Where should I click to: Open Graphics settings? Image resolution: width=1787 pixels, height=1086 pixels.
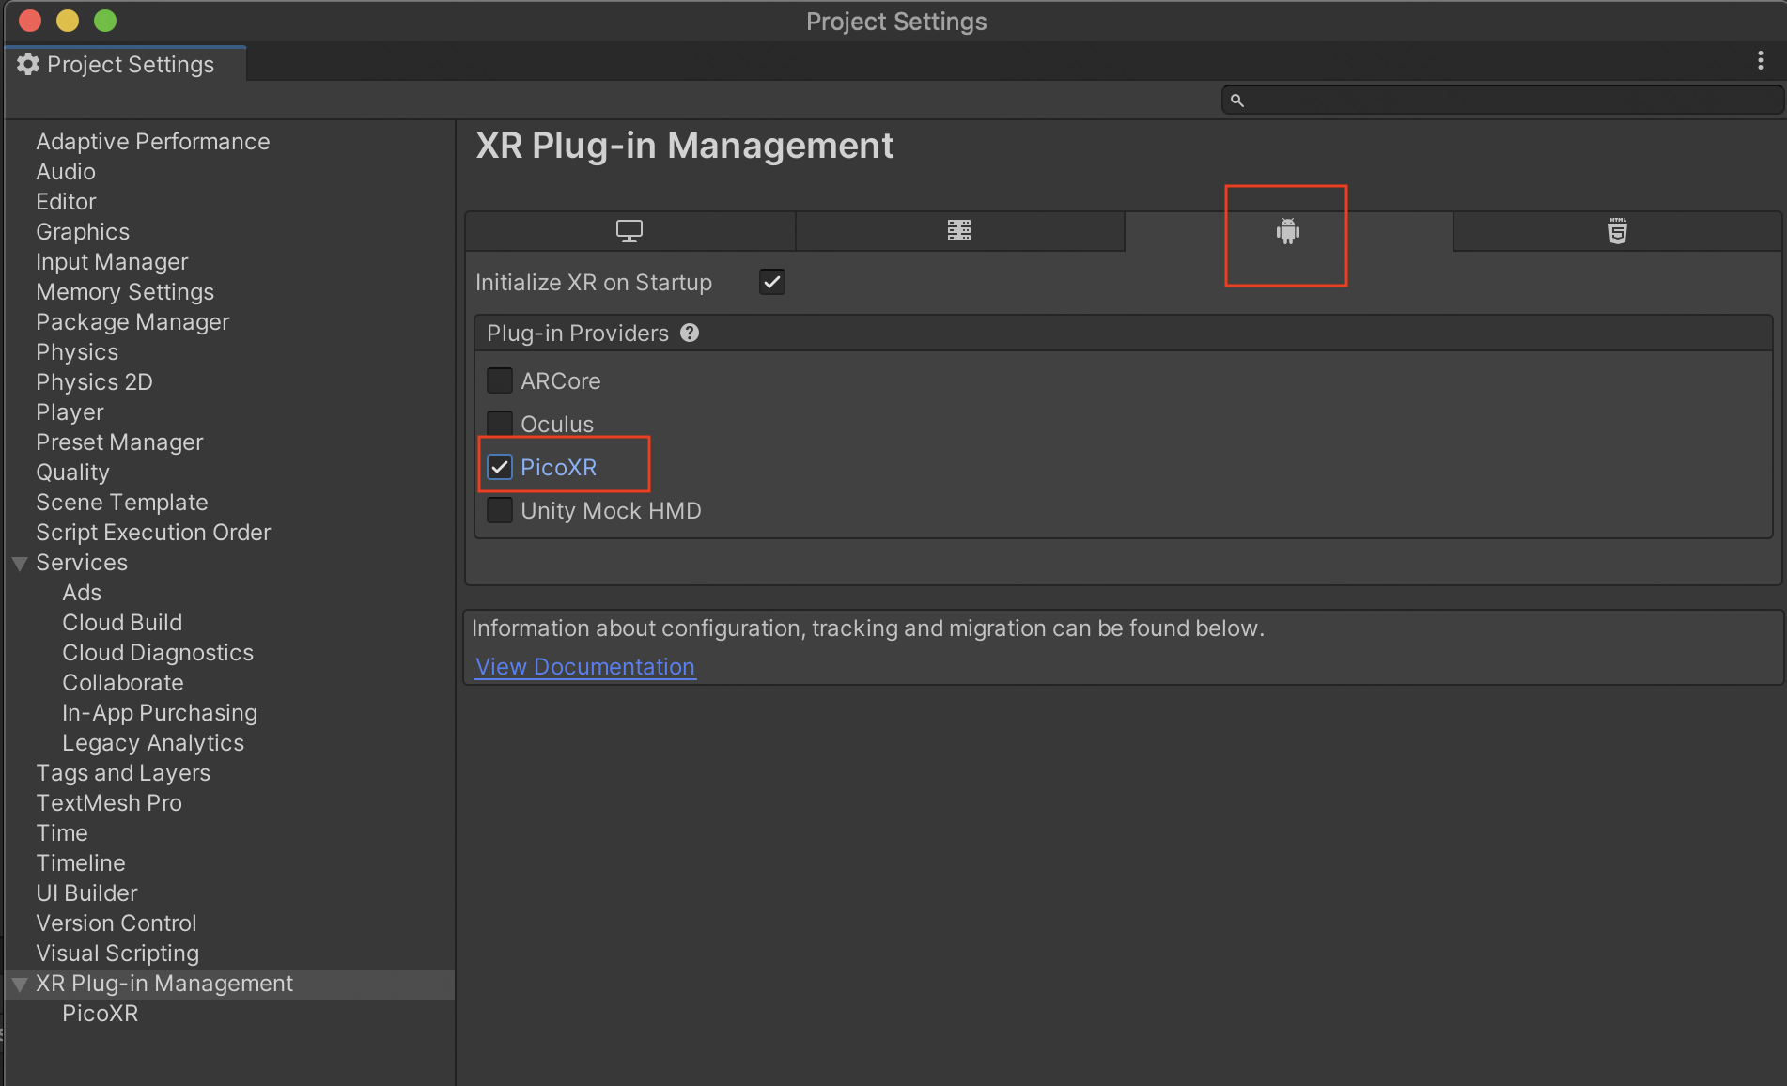(x=83, y=232)
